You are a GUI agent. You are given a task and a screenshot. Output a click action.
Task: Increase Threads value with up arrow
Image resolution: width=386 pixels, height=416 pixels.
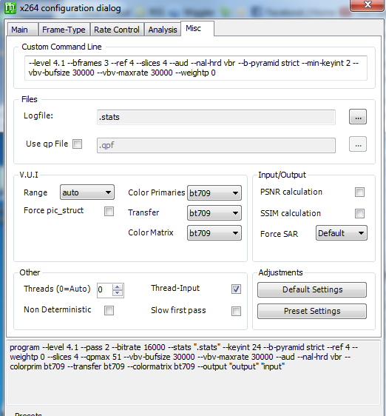(x=118, y=287)
